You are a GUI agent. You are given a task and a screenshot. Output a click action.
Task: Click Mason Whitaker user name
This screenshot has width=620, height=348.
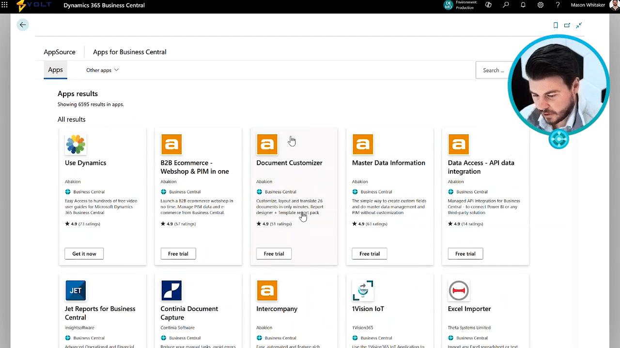[x=587, y=6]
